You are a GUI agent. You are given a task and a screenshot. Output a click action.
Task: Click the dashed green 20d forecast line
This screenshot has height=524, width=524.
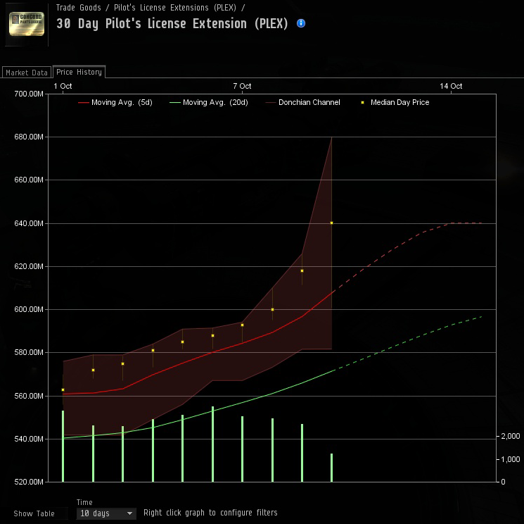[408, 342]
